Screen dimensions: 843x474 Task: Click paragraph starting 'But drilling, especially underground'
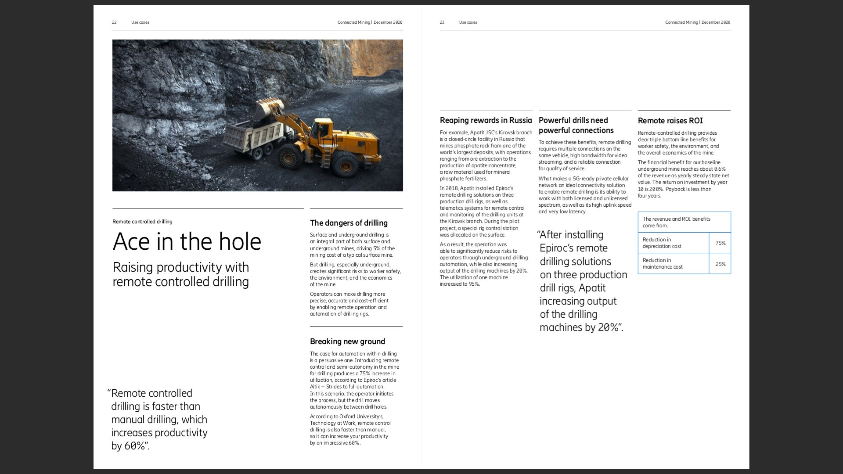(x=355, y=274)
